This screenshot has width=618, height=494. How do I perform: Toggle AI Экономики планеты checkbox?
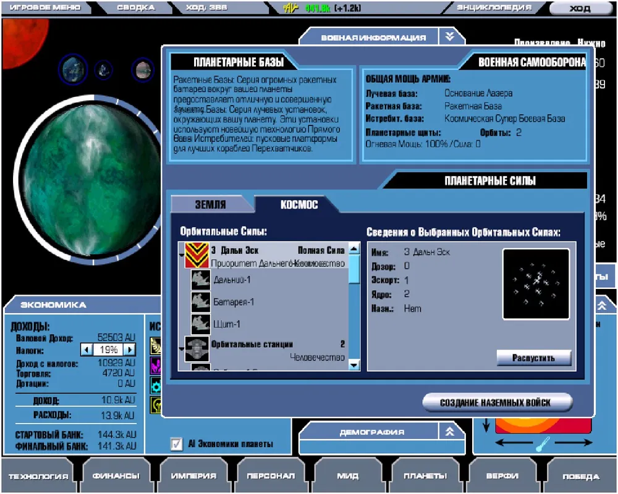177,443
